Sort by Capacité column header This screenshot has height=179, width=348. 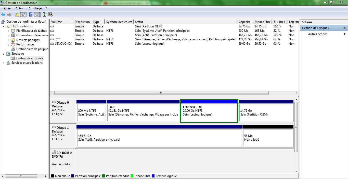244,22
